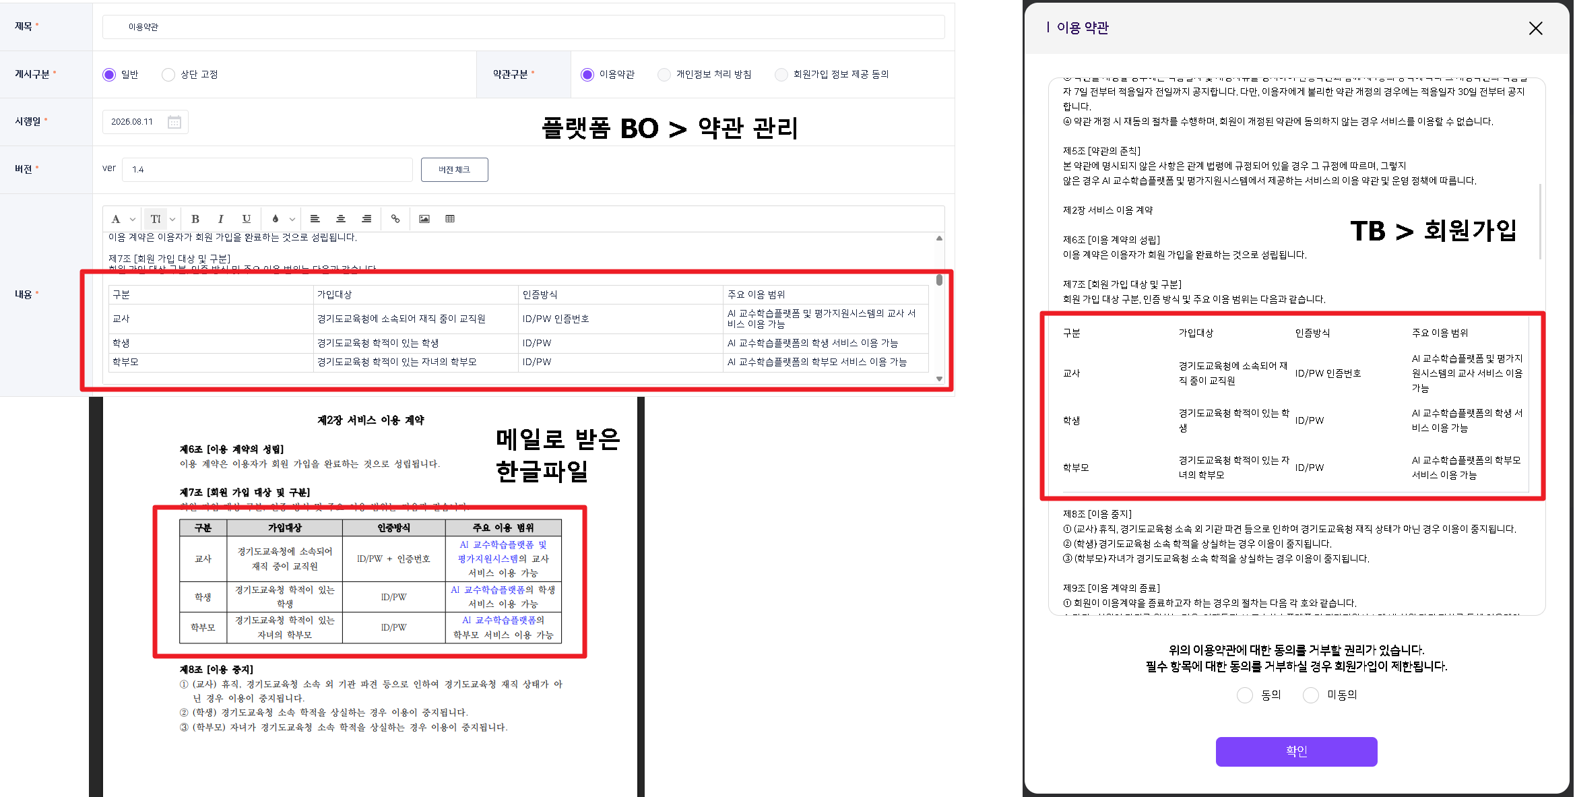Screen dimensions: 1575x797
Task: Toggle bold formatting in the editor
Action: pyautogui.click(x=195, y=219)
